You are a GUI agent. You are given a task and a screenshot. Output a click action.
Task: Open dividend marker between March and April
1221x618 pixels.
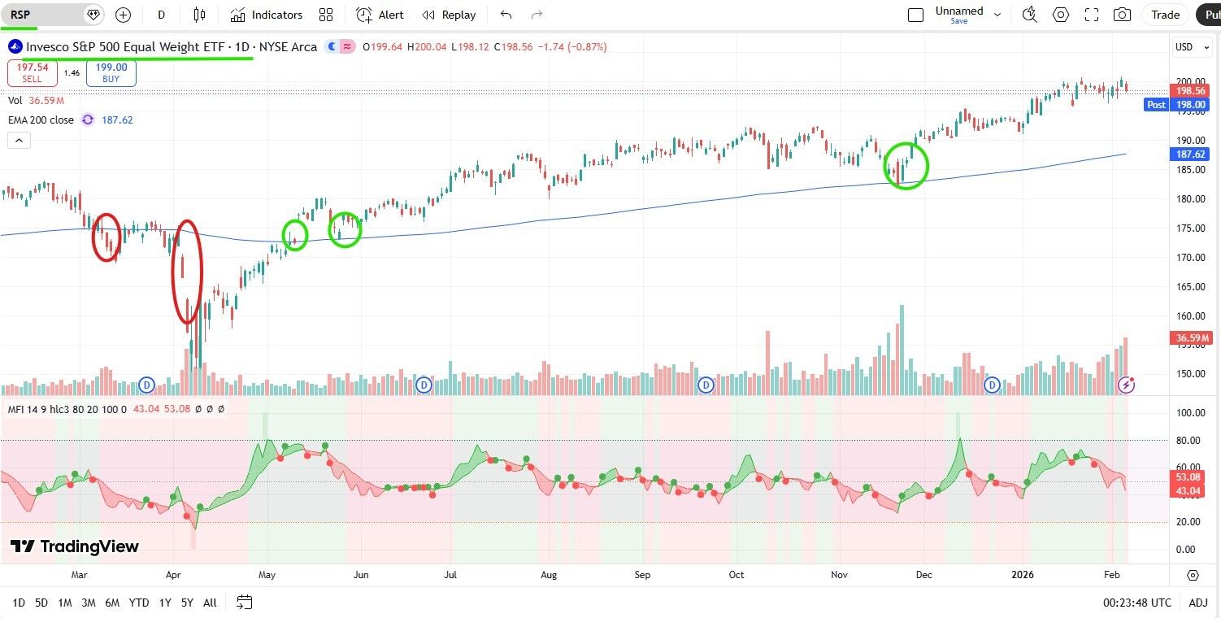(x=147, y=384)
